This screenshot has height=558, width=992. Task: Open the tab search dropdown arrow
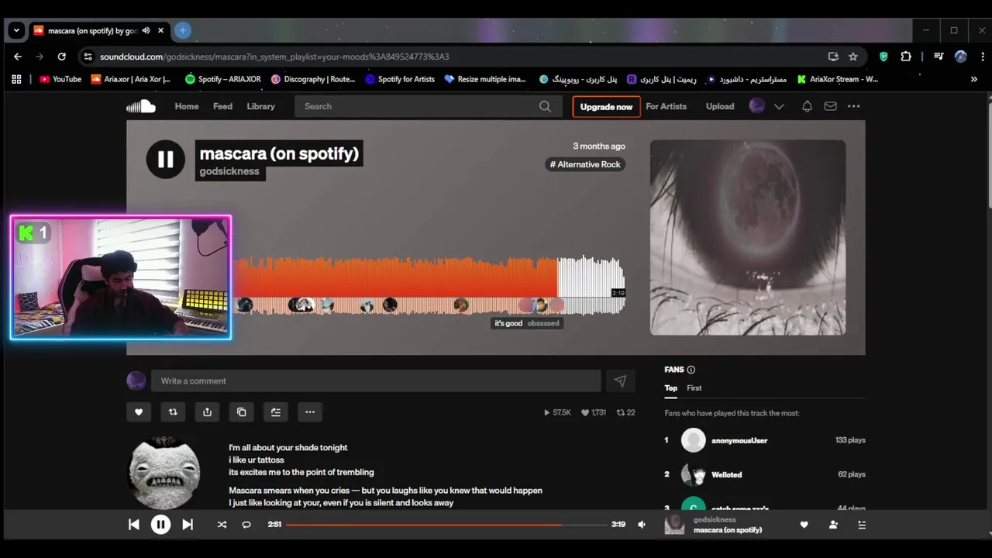click(x=16, y=30)
